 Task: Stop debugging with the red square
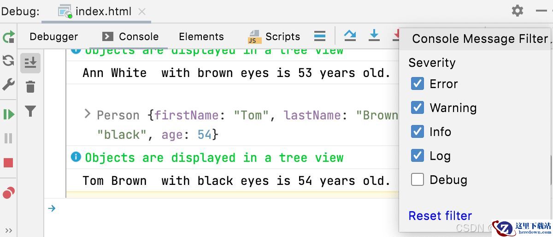8,163
